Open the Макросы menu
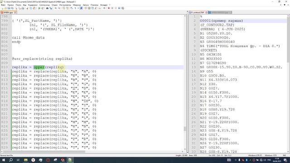This screenshot has width=290, height=163. [77, 5]
